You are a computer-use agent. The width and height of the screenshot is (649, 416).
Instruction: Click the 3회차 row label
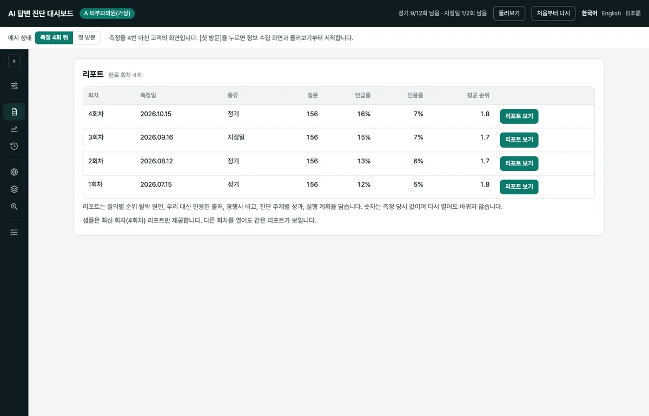[x=96, y=137]
